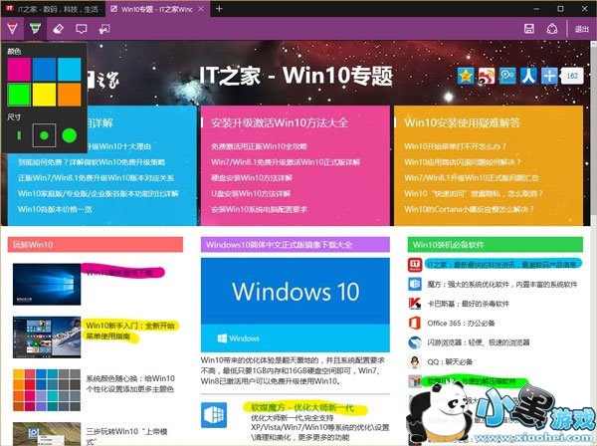Open link 三步玩转Win10“上帝模式”
Screen dimensions: 597x446
126,436
